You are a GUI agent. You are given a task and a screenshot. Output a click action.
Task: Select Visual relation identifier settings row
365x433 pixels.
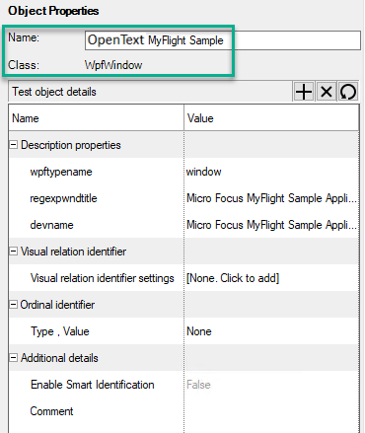[183, 278]
